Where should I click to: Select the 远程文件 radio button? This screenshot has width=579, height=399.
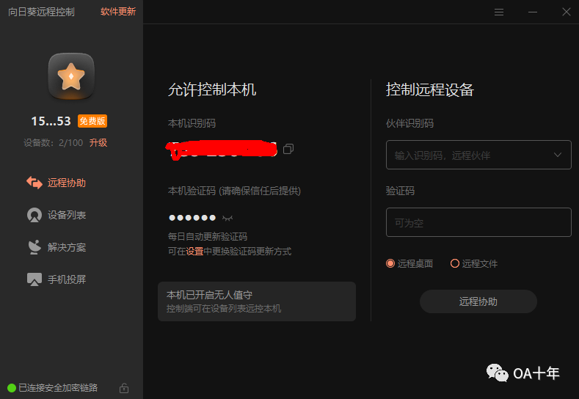click(455, 263)
